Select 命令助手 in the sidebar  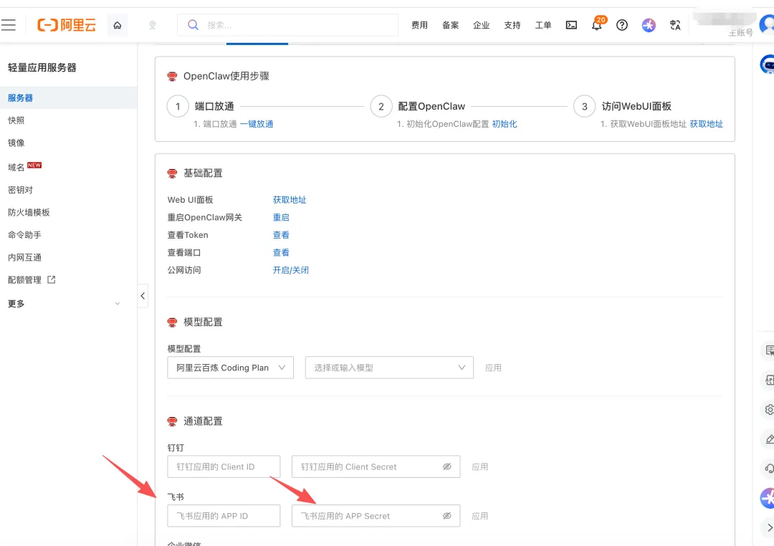click(24, 234)
